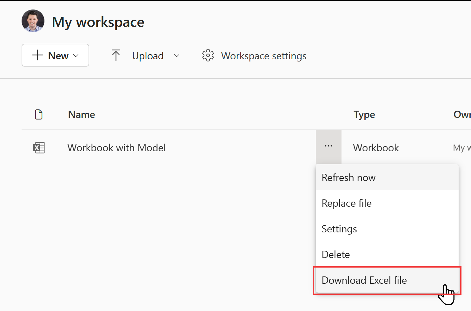Viewport: 471px width, 311px height.
Task: Click the plus icon on the New button
Action: point(37,55)
